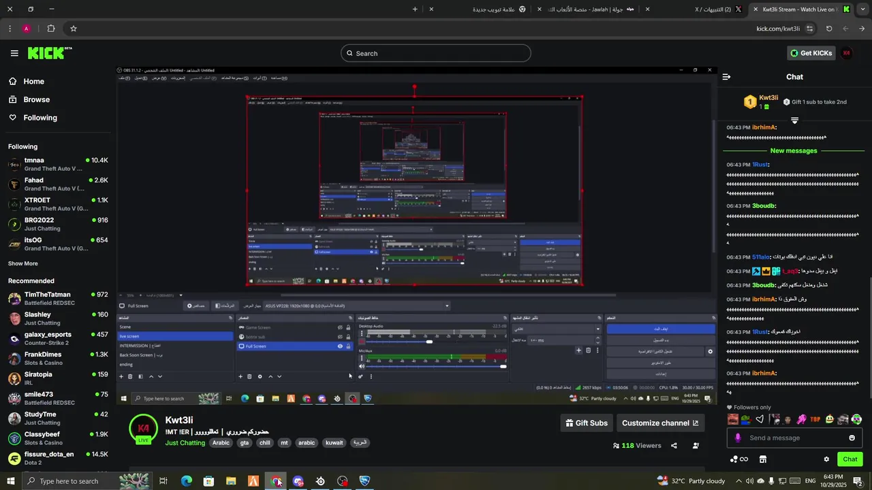Toggle Full Screen source visibility eye
Viewport: 872px width, 490px height.
point(340,346)
